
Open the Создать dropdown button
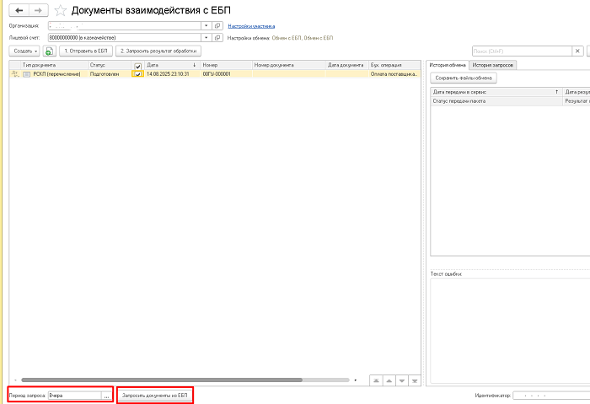tap(25, 51)
